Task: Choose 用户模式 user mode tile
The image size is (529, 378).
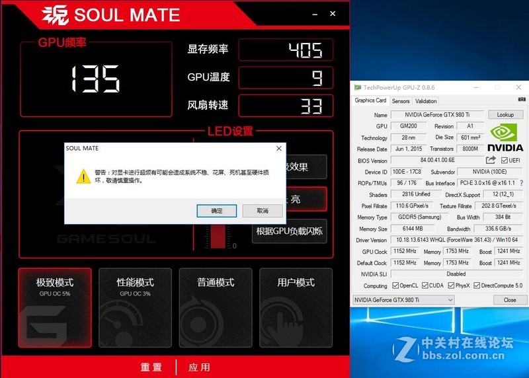Action: 296,307
